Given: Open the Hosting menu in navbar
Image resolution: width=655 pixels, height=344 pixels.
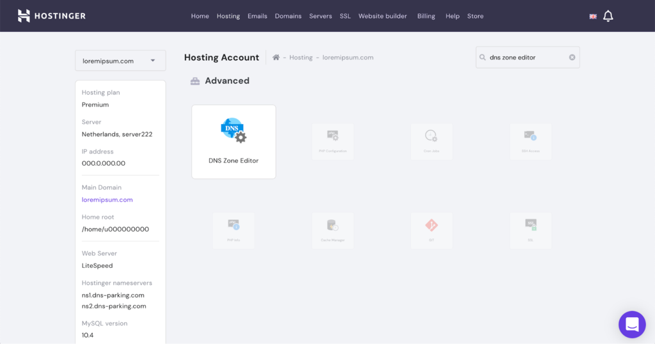Looking at the screenshot, I should tap(228, 16).
